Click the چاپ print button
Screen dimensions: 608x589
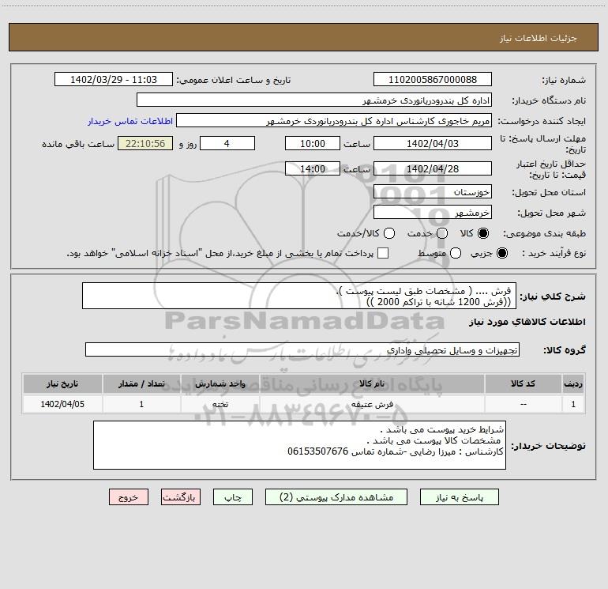click(x=233, y=497)
